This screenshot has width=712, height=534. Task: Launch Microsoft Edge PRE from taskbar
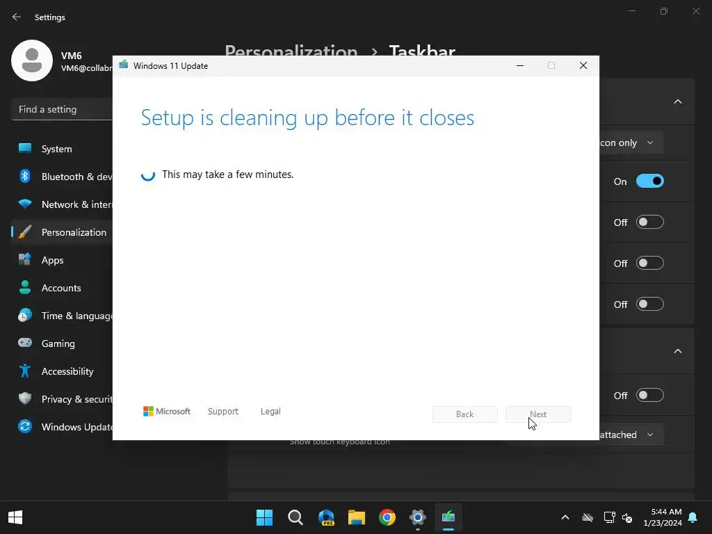(326, 517)
